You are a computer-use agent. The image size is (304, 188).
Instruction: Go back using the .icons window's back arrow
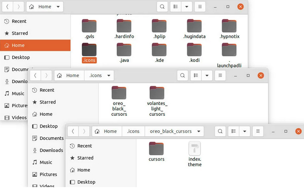click(35, 75)
